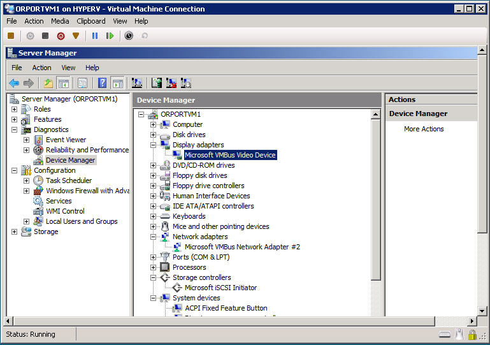Click Device Manager list scroll-up arrow
490x345 pixels.
[x=375, y=114]
